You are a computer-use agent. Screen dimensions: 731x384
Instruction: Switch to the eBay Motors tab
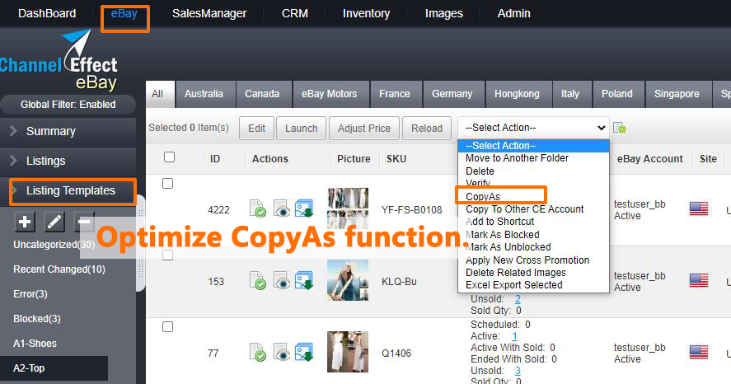[x=330, y=94]
